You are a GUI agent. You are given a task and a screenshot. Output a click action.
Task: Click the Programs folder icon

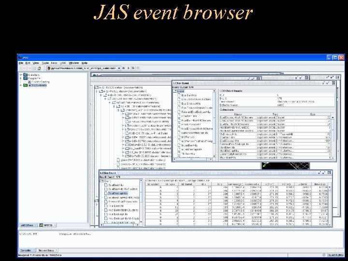[26, 78]
